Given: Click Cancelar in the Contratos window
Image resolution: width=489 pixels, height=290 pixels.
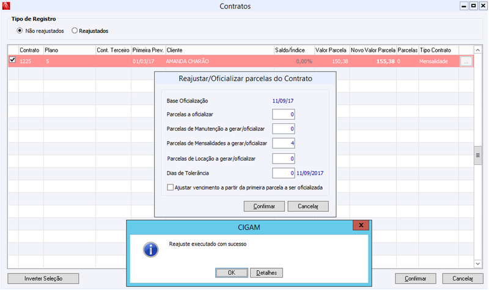Looking at the screenshot, I should 463,278.
